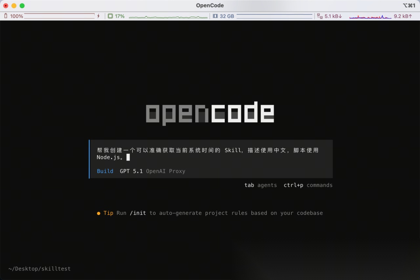The image size is (420, 280).
Task: Click the ctrl+p commands shortcut hint
Action: (308, 185)
